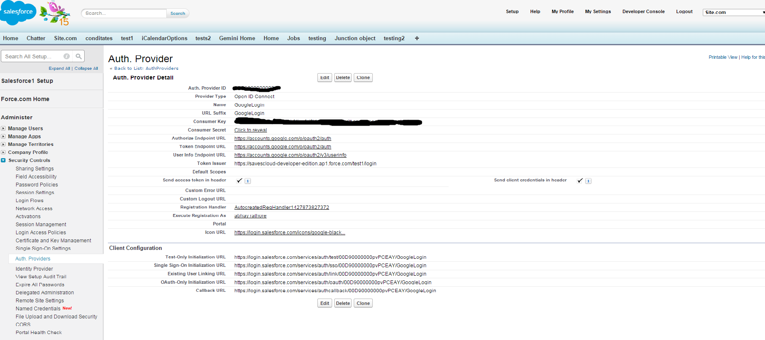Click the Setup link in the header

click(x=512, y=11)
